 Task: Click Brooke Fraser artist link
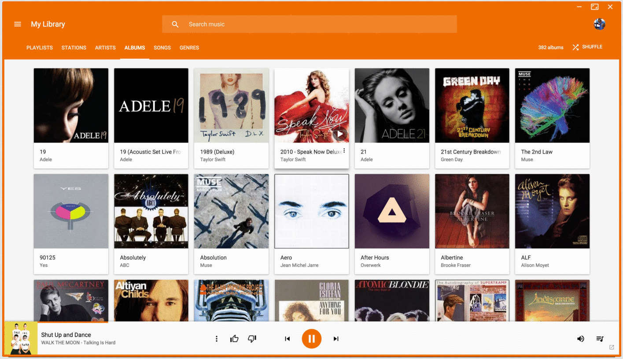point(456,265)
